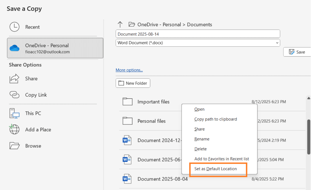Choose Set as Default Location

click(x=216, y=169)
